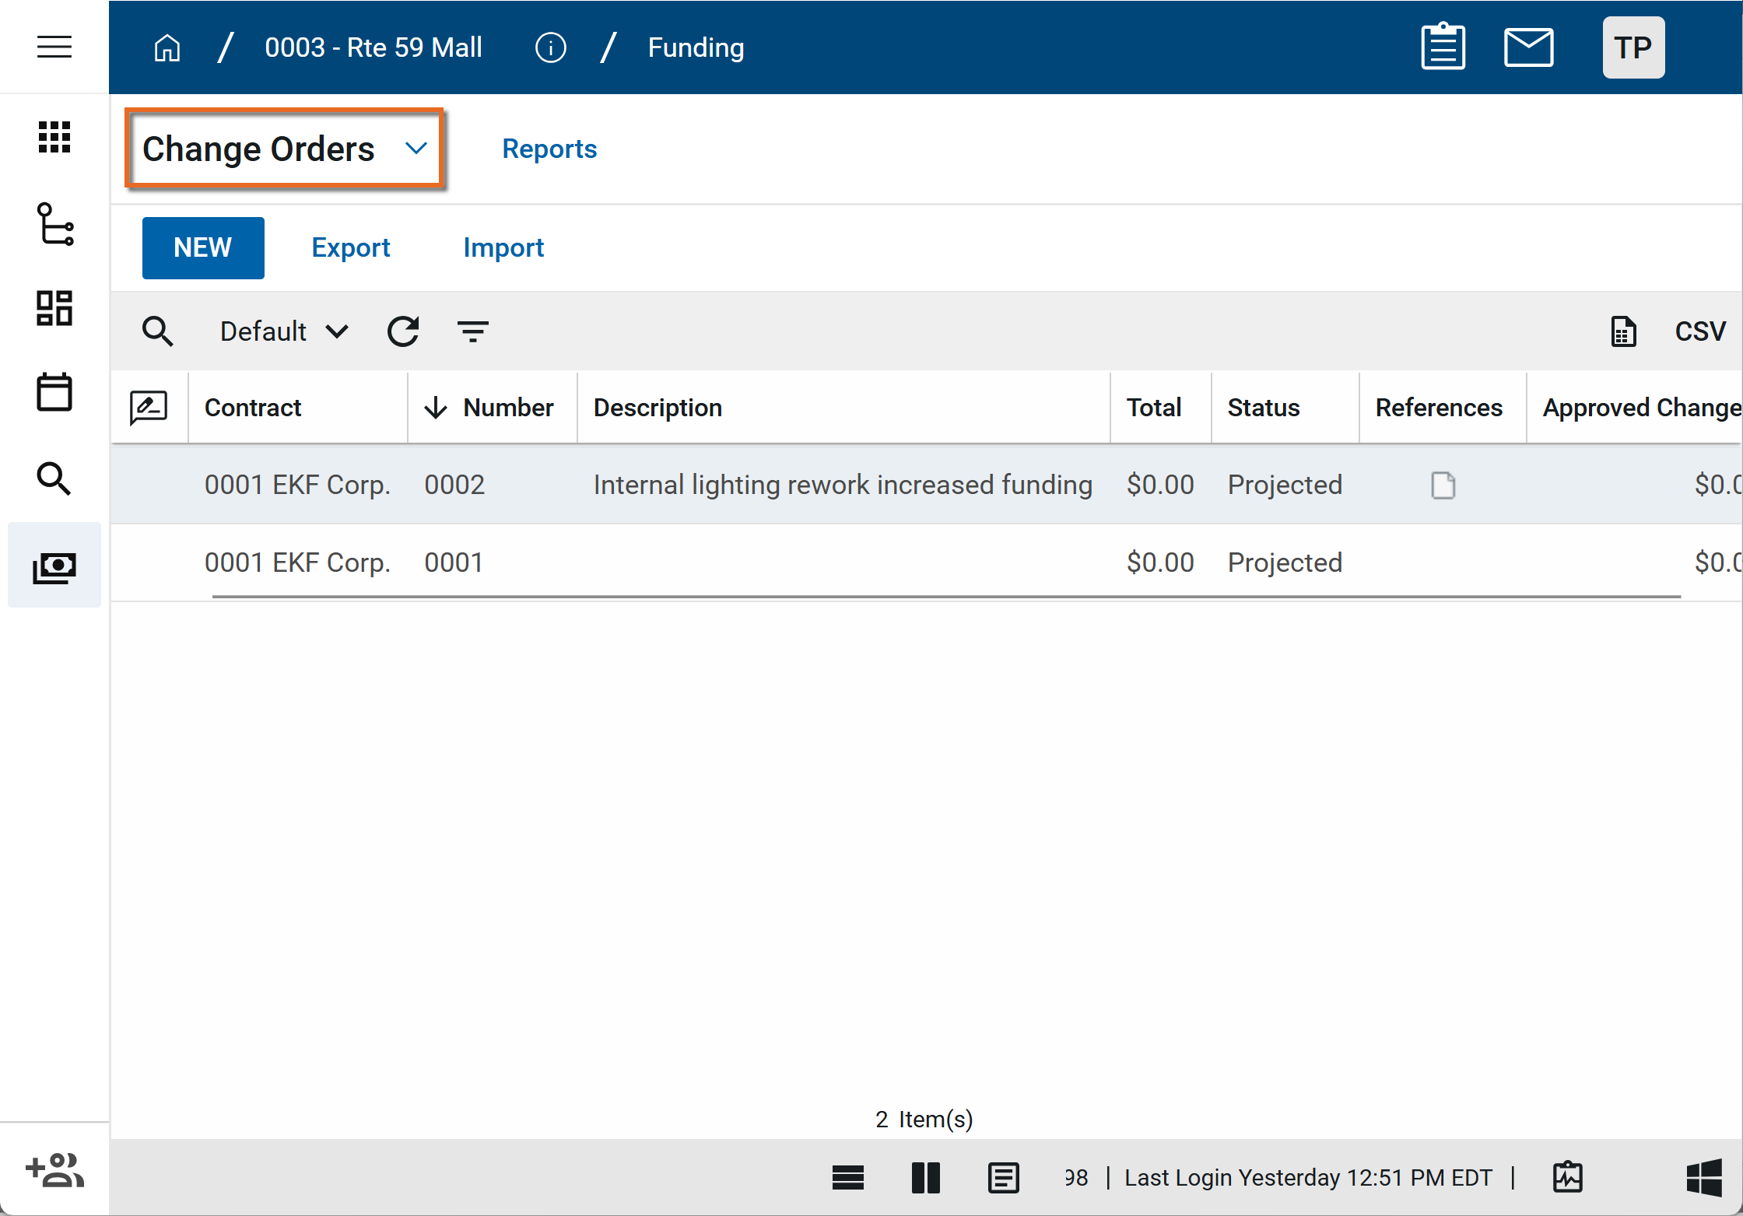The image size is (1743, 1216).
Task: Switch to split two-column layout icon
Action: tap(925, 1178)
